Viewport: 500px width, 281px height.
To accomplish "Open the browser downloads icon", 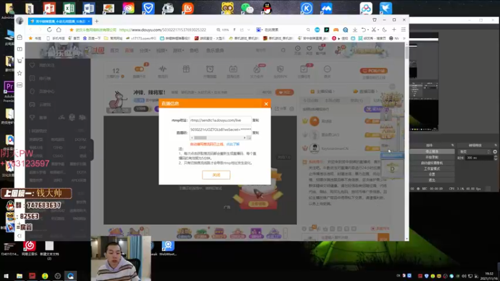I will point(355,29).
